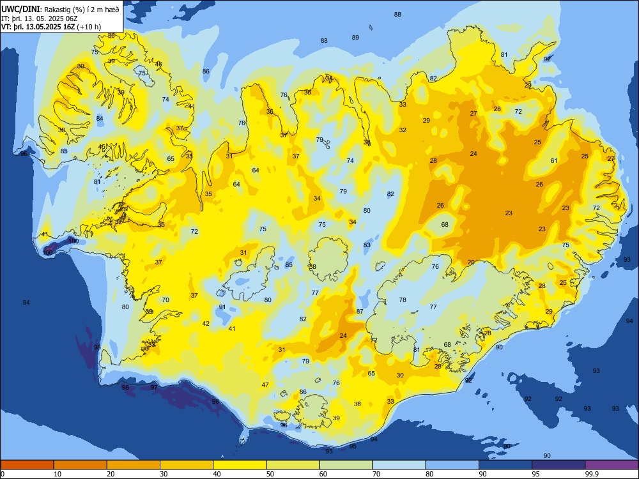Click the 0–10 dark orange legend swatch

[x=27, y=465]
